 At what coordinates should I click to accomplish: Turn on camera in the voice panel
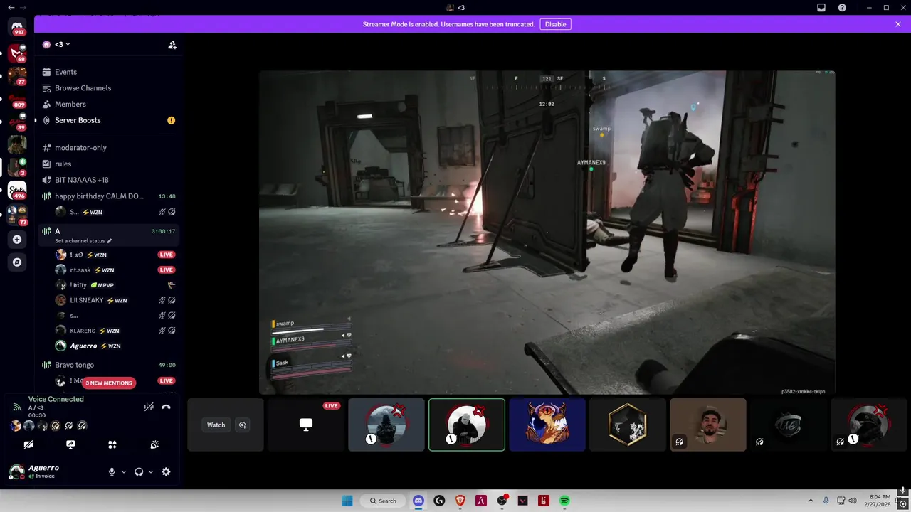click(28, 444)
